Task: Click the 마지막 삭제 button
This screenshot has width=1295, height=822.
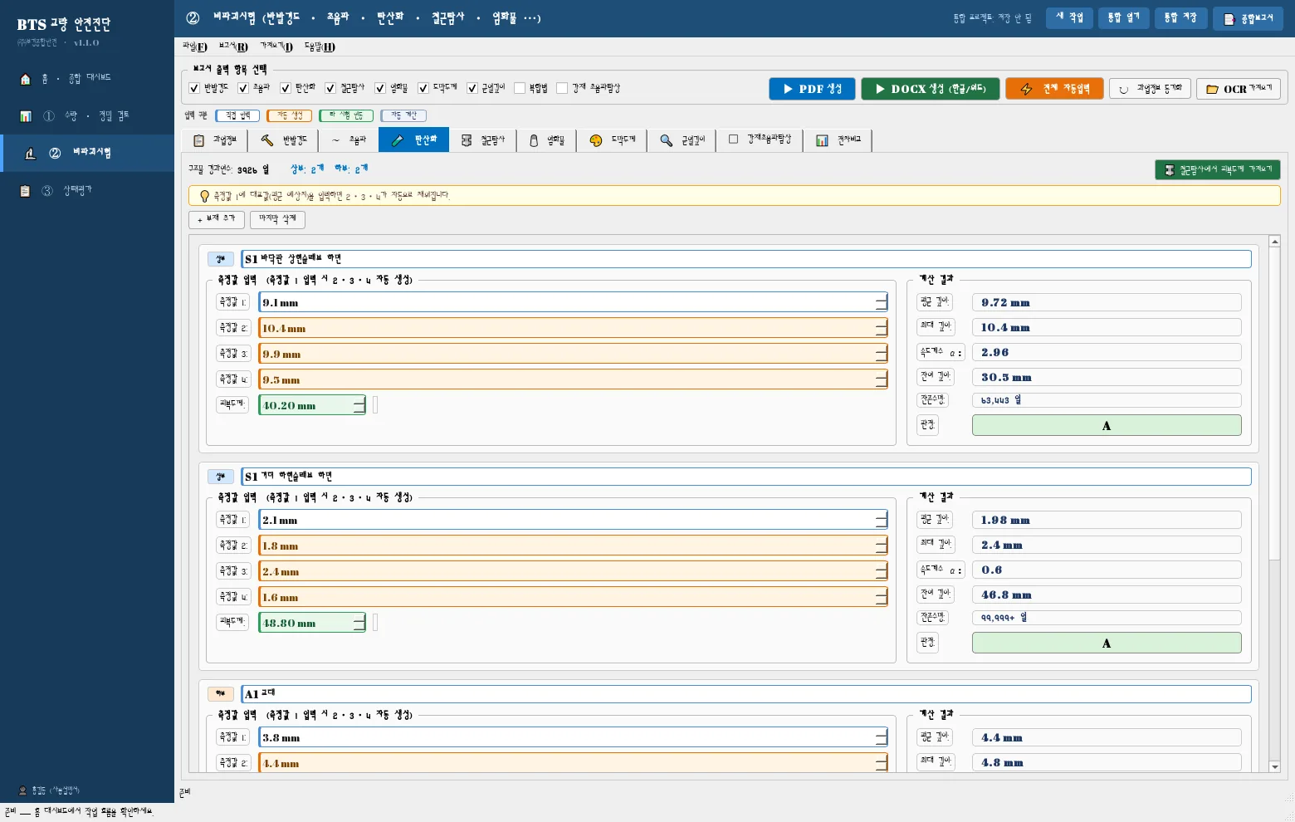Action: pyautogui.click(x=277, y=219)
